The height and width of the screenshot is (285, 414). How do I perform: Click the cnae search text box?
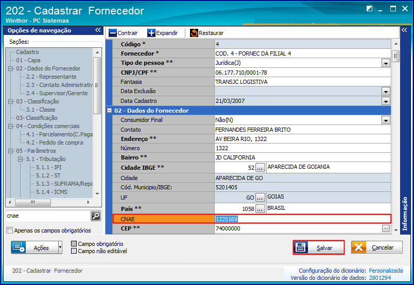[48, 216]
